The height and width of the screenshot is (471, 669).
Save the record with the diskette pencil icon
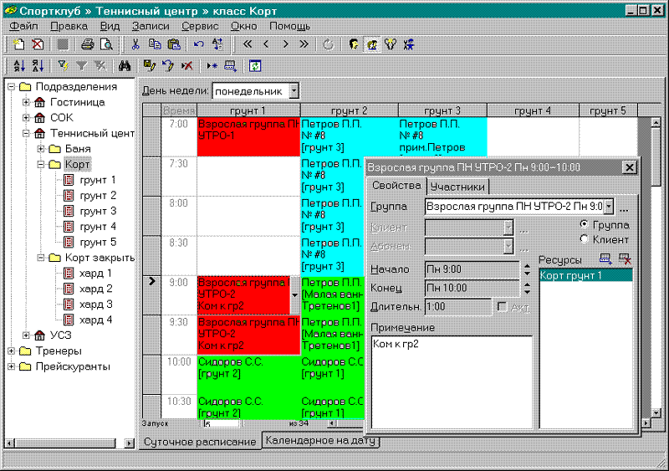[150, 66]
